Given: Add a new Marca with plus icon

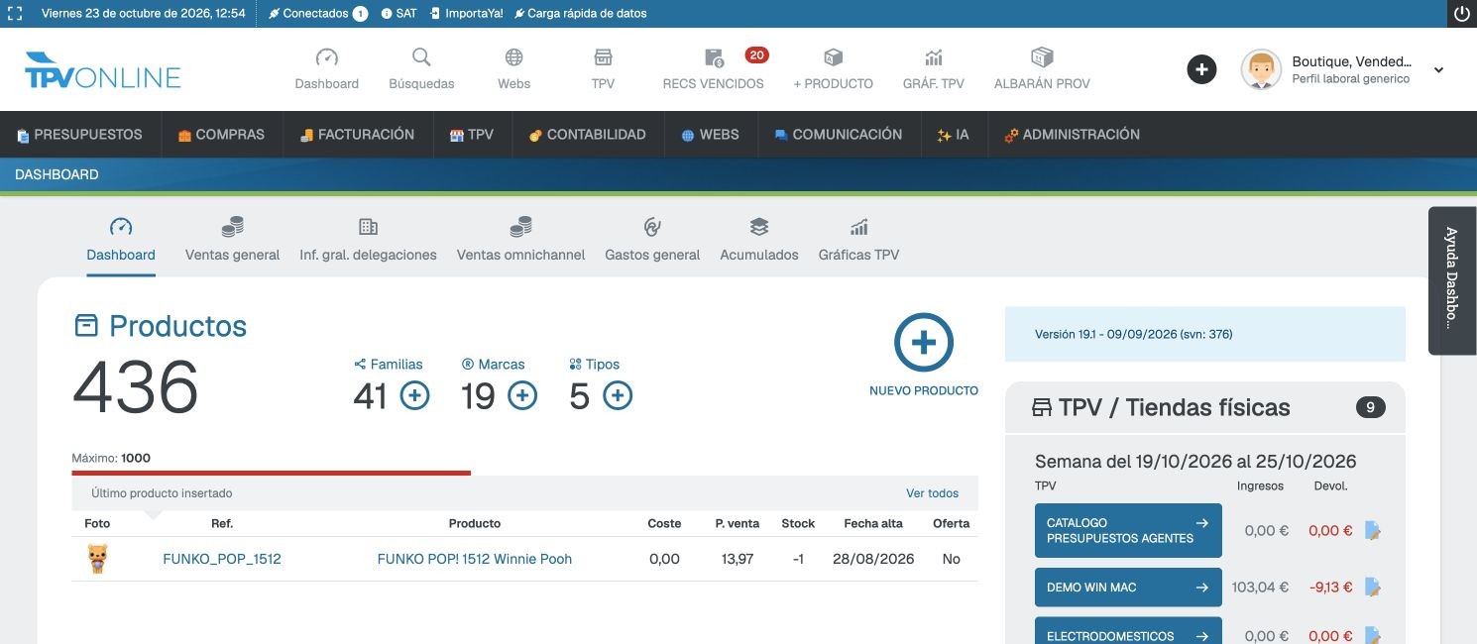Looking at the screenshot, I should click(x=522, y=396).
